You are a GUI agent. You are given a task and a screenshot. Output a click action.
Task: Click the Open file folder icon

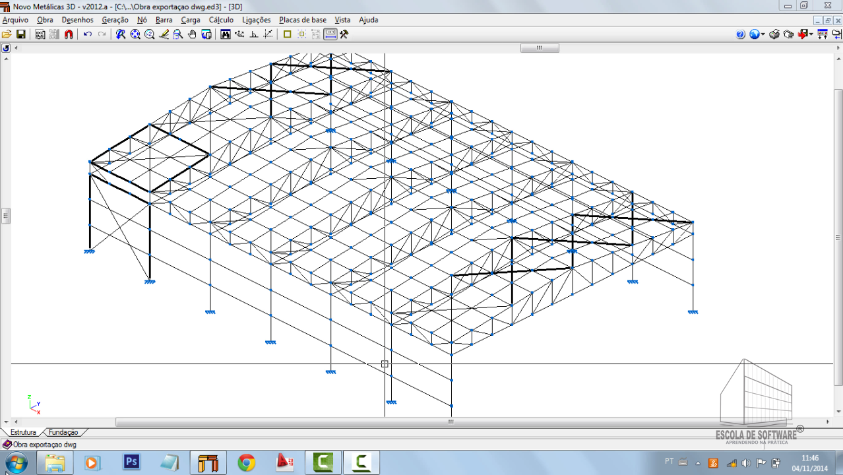7,34
